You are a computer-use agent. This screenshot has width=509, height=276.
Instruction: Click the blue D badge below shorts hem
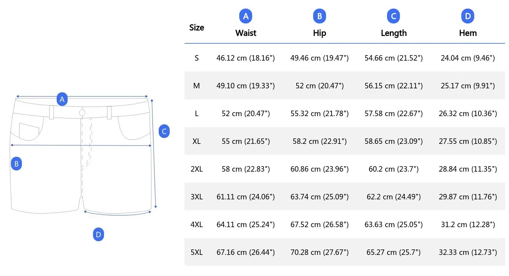coord(99,235)
